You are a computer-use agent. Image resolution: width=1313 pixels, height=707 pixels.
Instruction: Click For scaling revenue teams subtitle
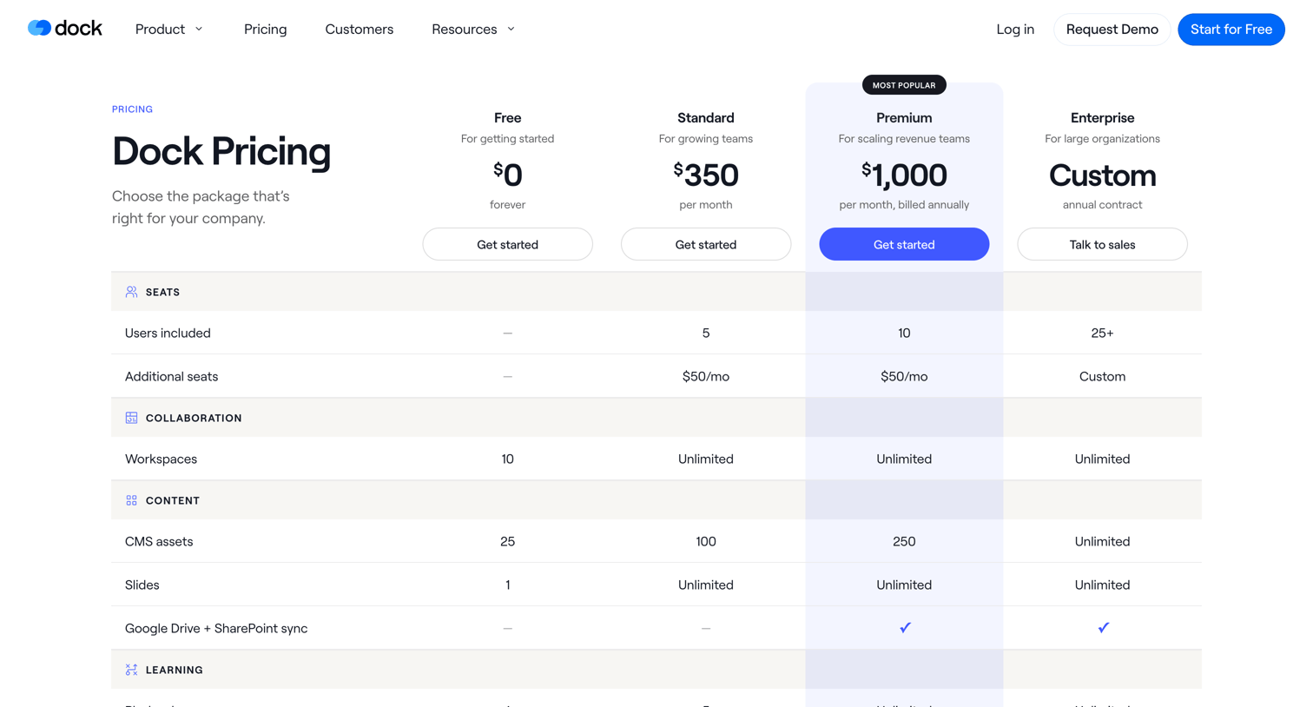904,139
